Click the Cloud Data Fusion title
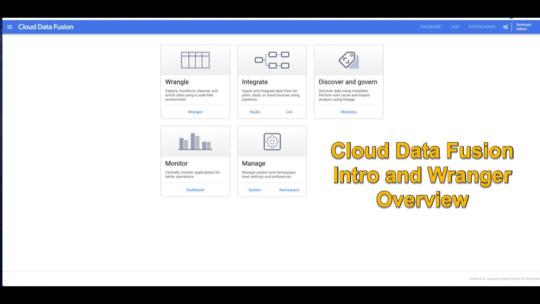Screen dimensions: 540x304 click(46, 27)
